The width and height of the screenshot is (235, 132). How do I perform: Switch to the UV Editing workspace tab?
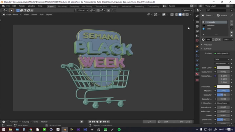point(87,6)
